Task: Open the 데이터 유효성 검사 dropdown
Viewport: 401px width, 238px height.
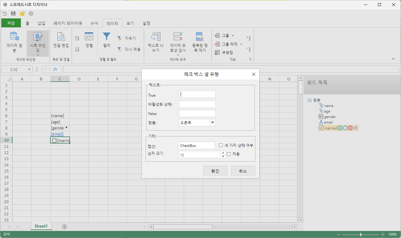Action: [178, 55]
